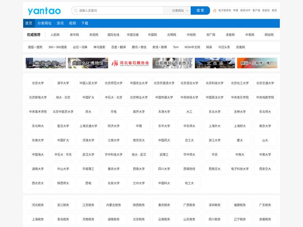Click the 吉林大学 tile
The height and width of the screenshot is (227, 303).
point(240,111)
